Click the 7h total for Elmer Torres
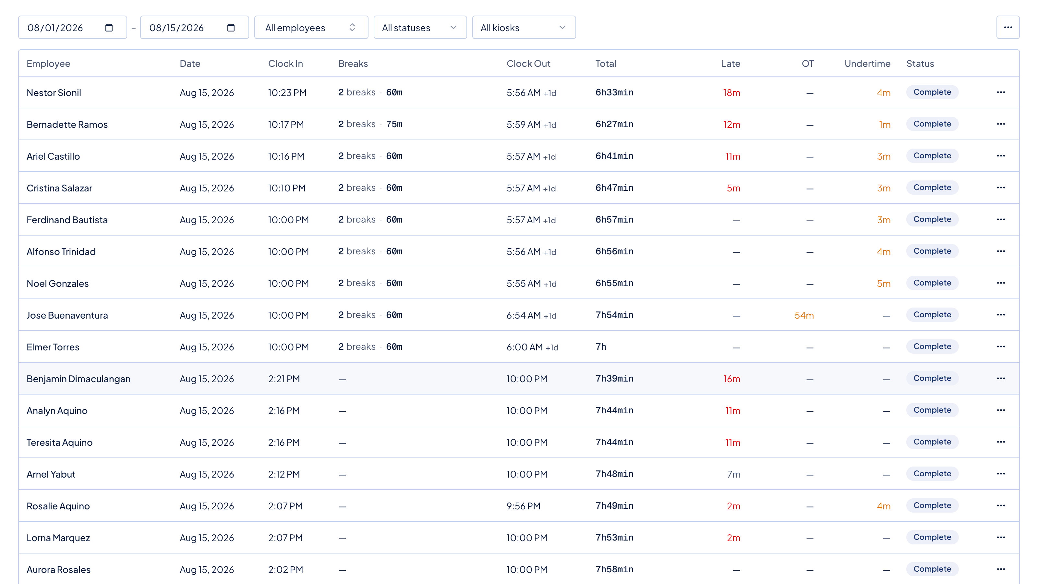 click(601, 347)
